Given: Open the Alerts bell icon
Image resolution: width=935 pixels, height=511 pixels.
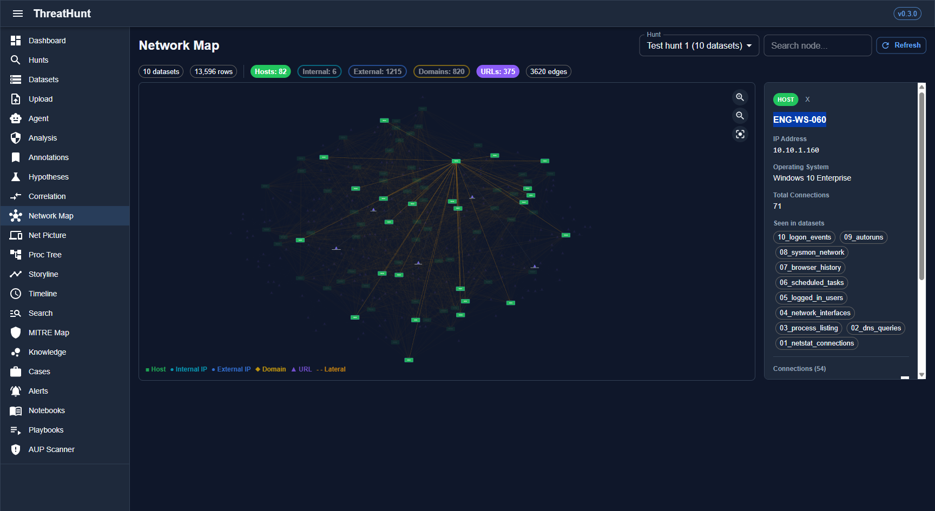Looking at the screenshot, I should point(16,391).
